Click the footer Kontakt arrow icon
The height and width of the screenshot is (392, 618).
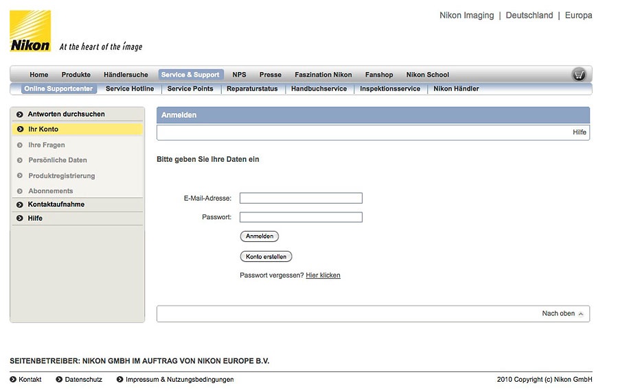13,379
